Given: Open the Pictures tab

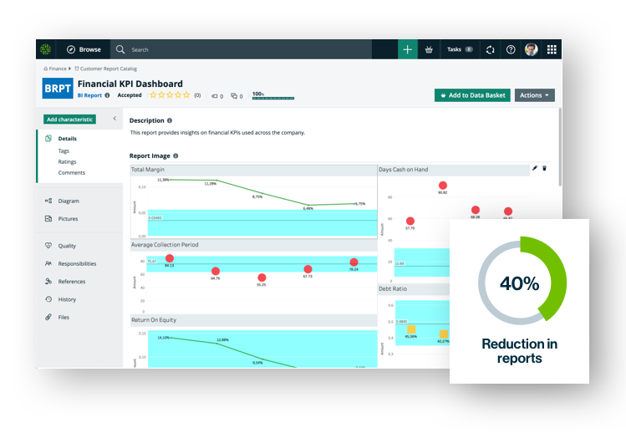Looking at the screenshot, I should (68, 219).
